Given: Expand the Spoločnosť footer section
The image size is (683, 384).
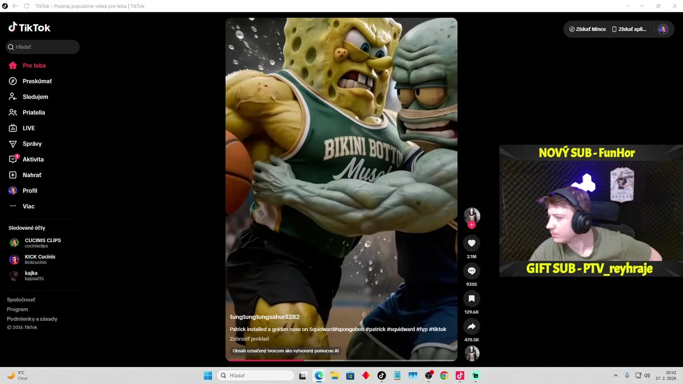Looking at the screenshot, I should point(21,300).
